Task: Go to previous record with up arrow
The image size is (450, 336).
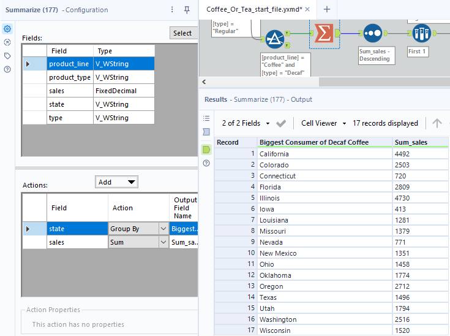Action: click(x=437, y=123)
